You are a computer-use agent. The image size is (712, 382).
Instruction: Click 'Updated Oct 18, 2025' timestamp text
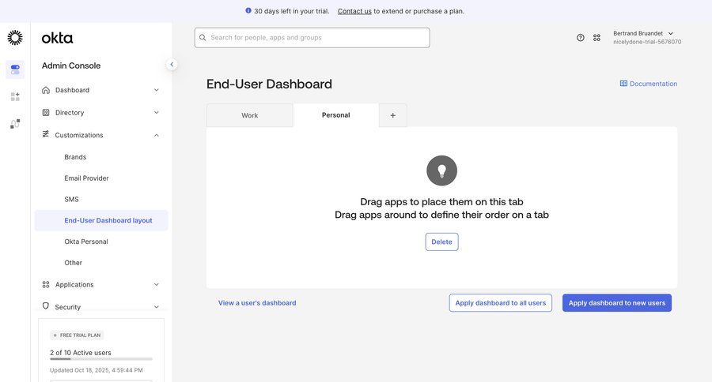(x=97, y=370)
